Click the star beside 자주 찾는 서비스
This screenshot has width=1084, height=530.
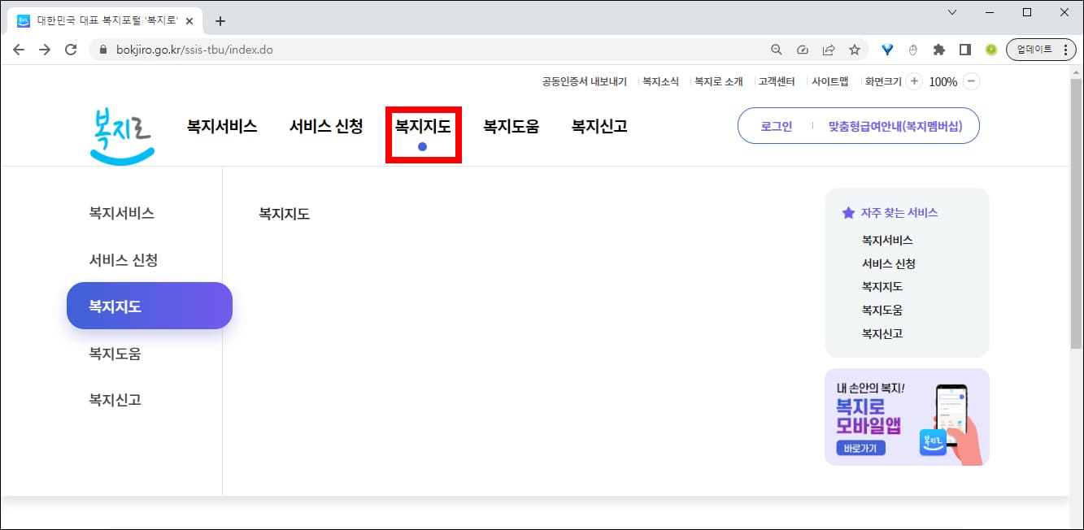(x=848, y=212)
